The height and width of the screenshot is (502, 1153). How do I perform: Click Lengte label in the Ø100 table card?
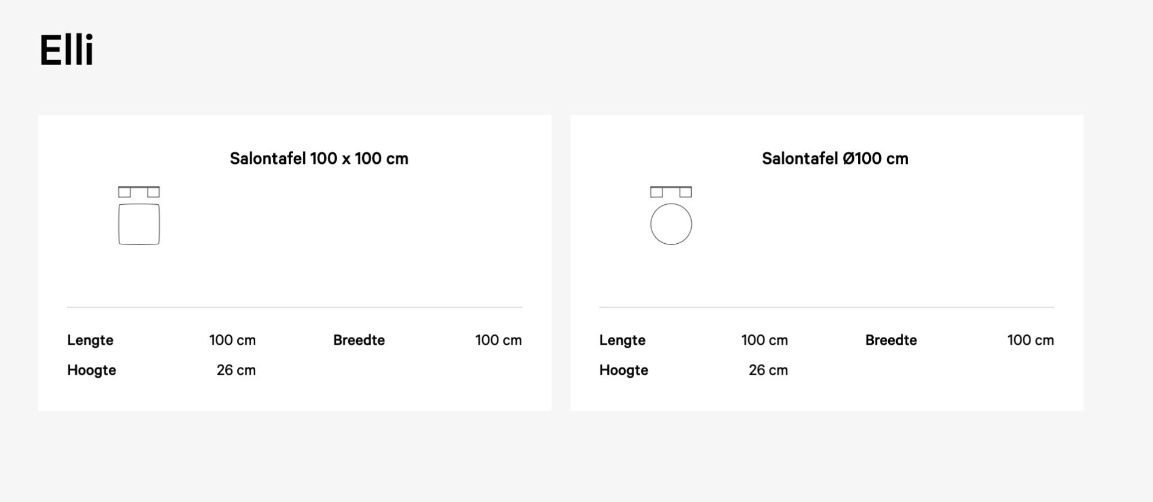tap(622, 340)
